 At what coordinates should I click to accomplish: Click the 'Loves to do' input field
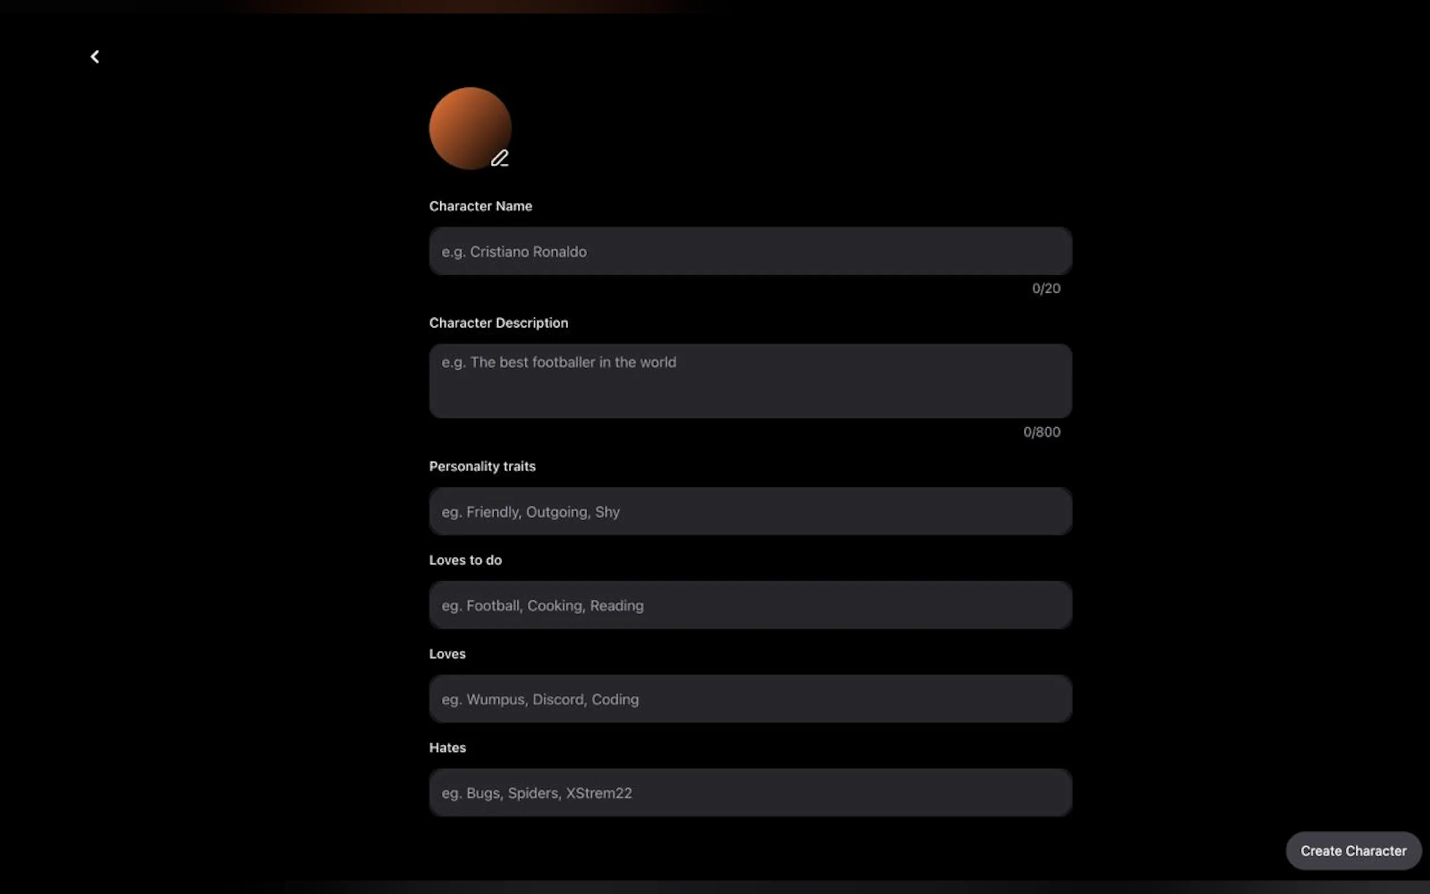tap(750, 605)
